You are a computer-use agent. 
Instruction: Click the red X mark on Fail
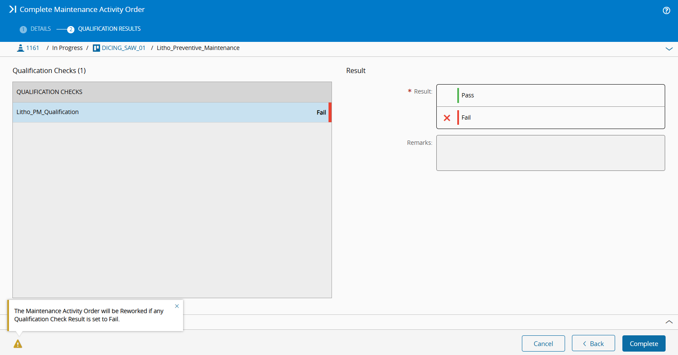[x=447, y=118]
